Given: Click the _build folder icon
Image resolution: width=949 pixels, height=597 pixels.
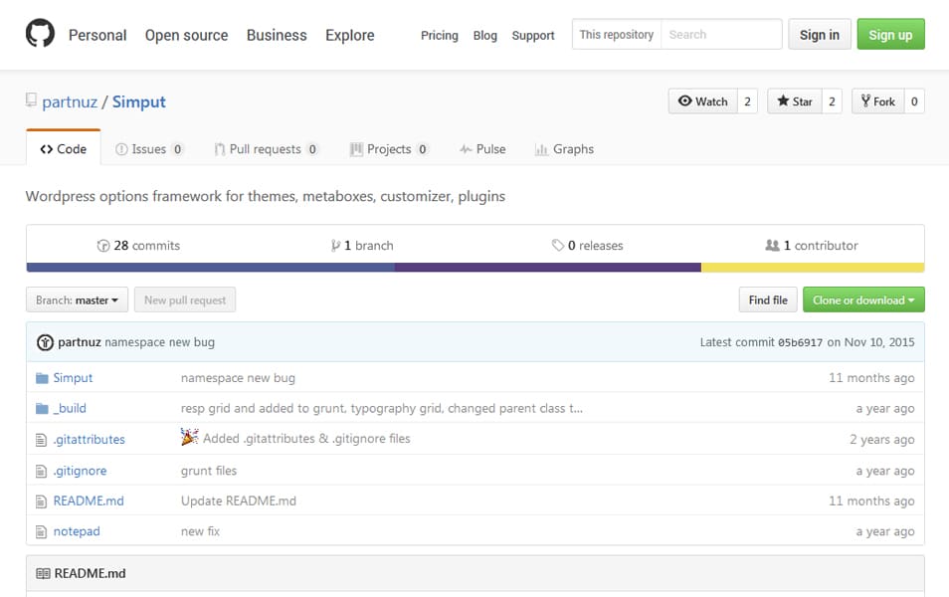Looking at the screenshot, I should coord(42,409).
